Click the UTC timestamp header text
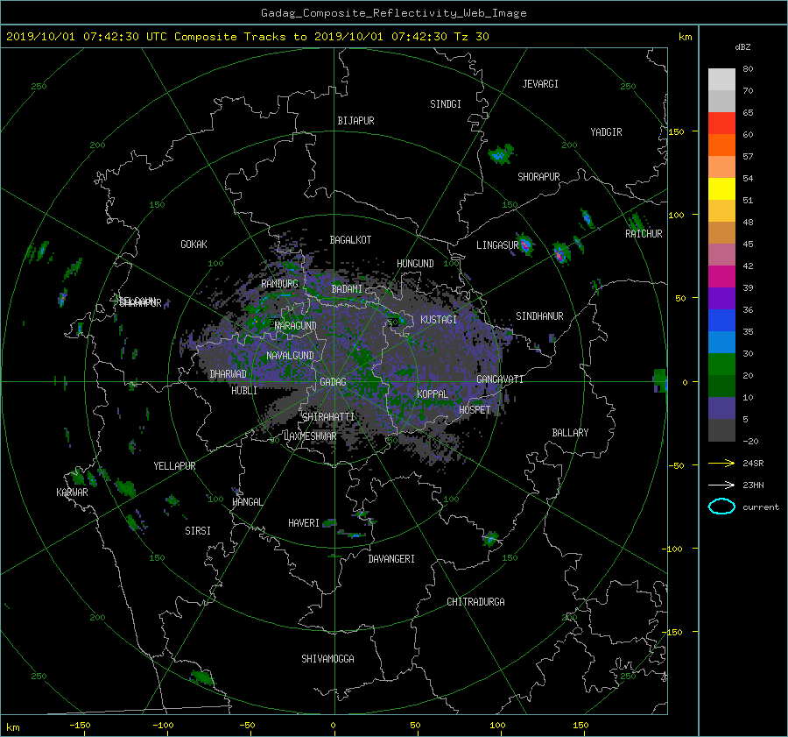The image size is (788, 737). (247, 37)
